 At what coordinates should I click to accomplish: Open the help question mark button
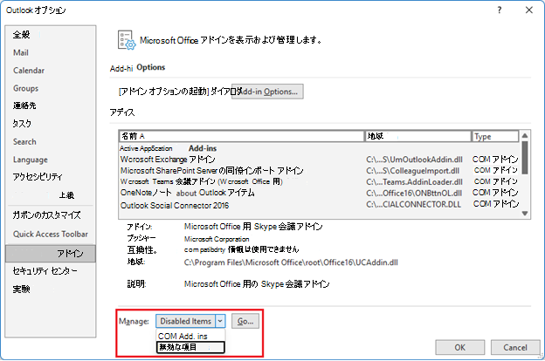coord(500,10)
